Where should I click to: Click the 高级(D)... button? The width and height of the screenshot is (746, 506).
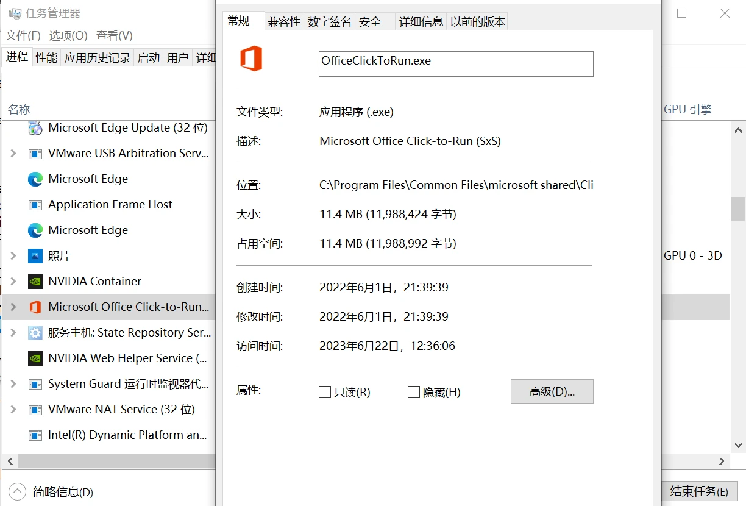[x=552, y=391]
